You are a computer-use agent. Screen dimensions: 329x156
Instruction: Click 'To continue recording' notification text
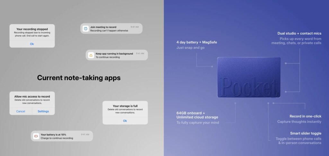(x=108, y=57)
